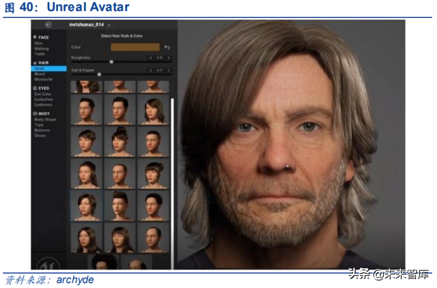Click the Salt & Pepper slider handle
Image resolution: width=437 pixels, height=288 pixels.
click(100, 74)
